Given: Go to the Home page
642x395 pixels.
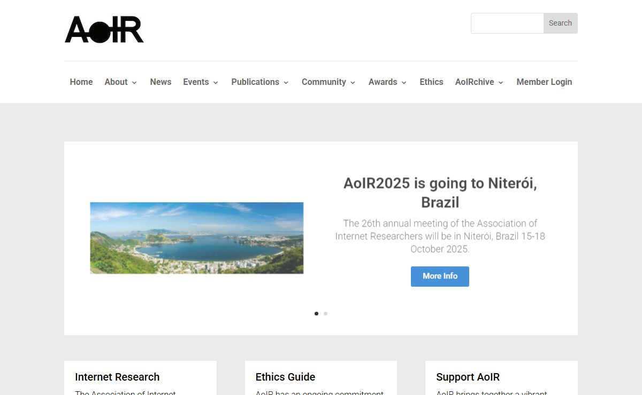Looking at the screenshot, I should pyautogui.click(x=81, y=82).
